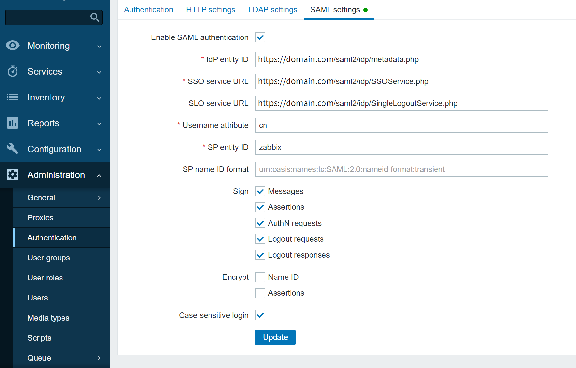
Task: Uncheck Sign Logout responses checkbox
Action: coord(260,255)
